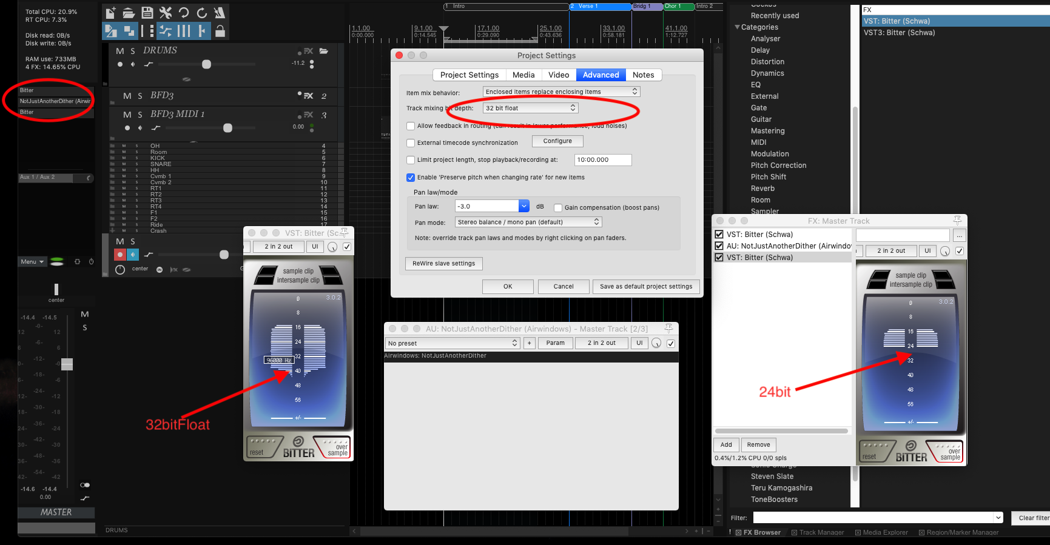Toggle the locking padlock toolbar icon

pos(220,31)
